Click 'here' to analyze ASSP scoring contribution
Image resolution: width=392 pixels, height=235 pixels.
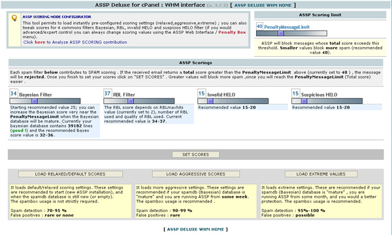(x=40, y=42)
